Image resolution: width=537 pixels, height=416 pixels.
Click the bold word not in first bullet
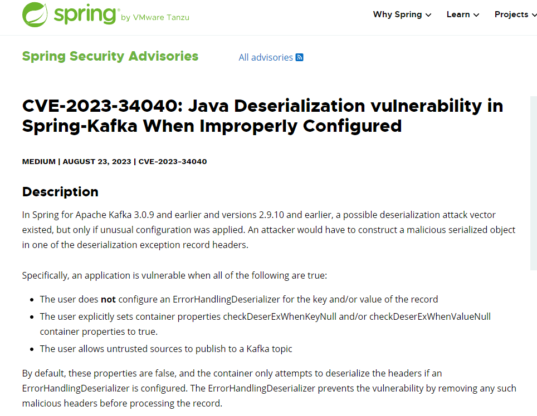tap(108, 299)
